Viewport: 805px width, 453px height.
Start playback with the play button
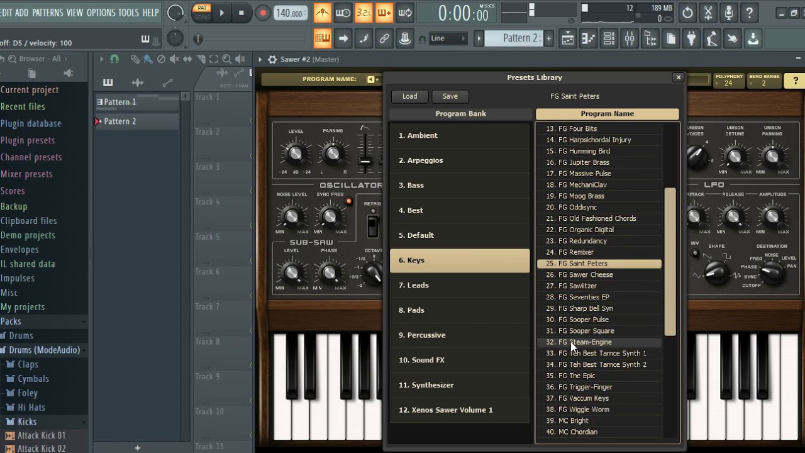[221, 13]
